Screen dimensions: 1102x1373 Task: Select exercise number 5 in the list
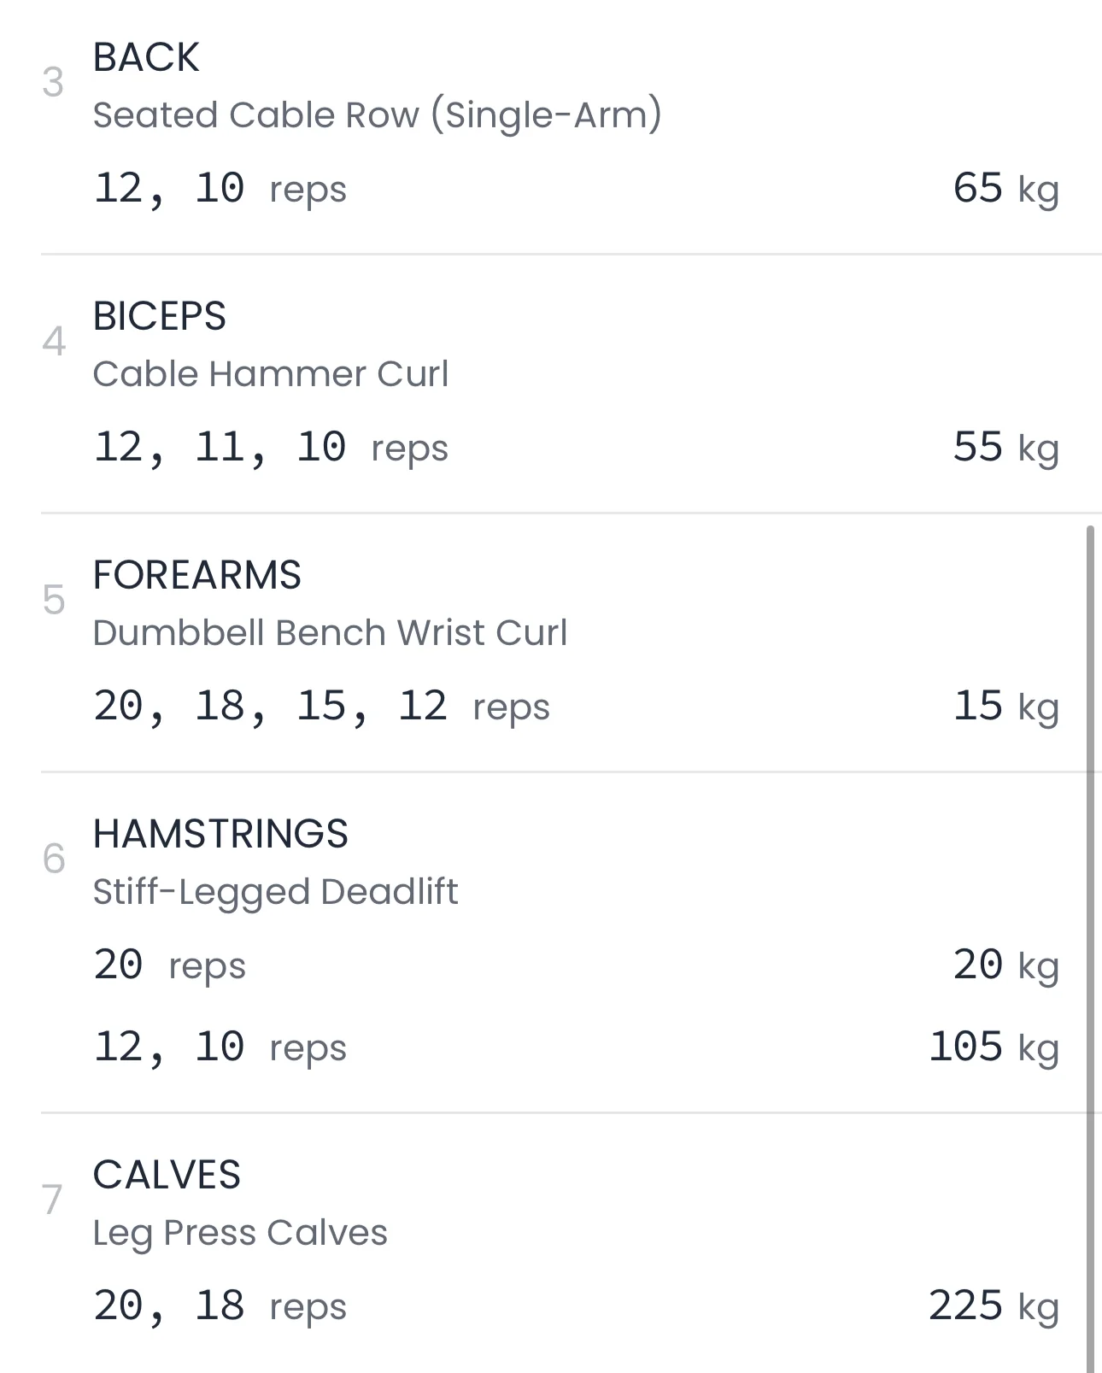[53, 600]
